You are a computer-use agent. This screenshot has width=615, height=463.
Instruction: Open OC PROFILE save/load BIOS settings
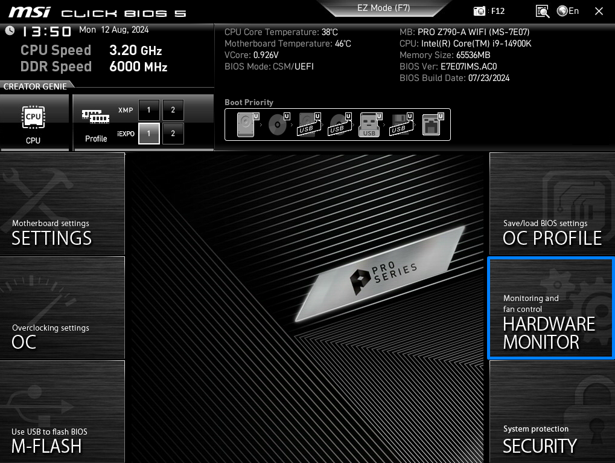pyautogui.click(x=552, y=204)
